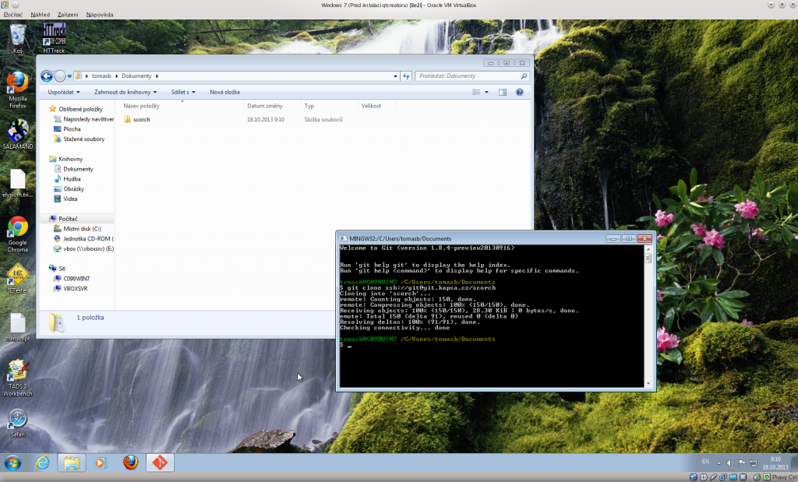The width and height of the screenshot is (798, 482).
Task: Expand the Dokumenty breadcrumb arrow
Action: 157,76
